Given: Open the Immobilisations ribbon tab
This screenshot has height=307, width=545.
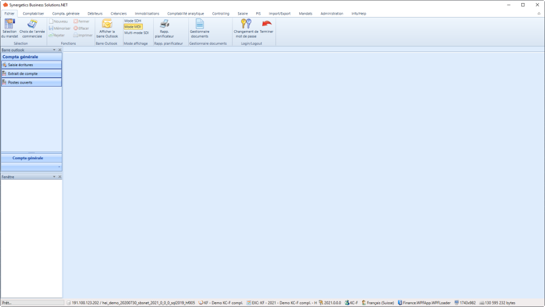Looking at the screenshot, I should pyautogui.click(x=147, y=13).
